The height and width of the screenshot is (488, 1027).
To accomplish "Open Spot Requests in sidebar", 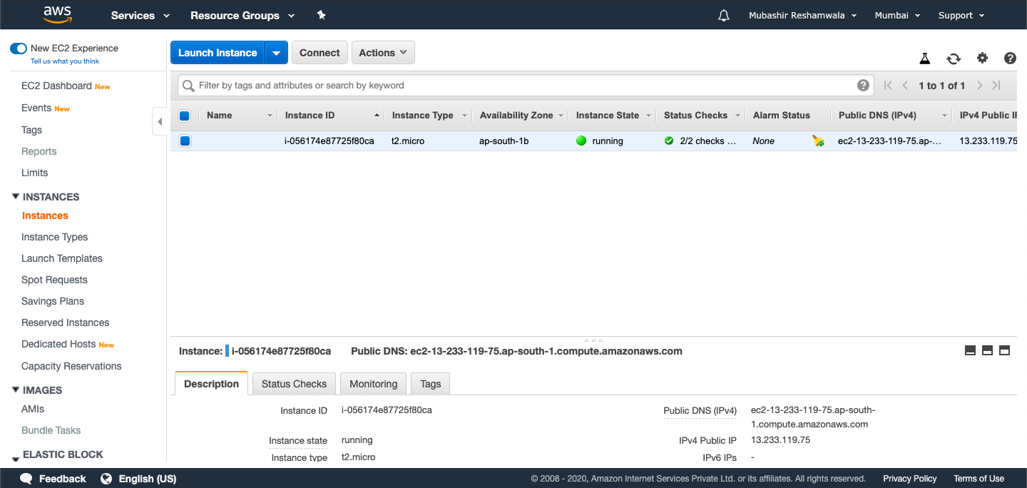I will (x=54, y=280).
